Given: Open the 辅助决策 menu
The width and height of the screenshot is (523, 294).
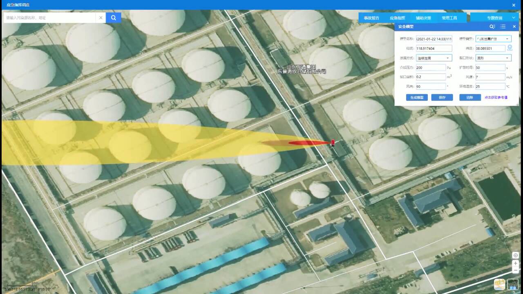Looking at the screenshot, I should tap(423, 18).
